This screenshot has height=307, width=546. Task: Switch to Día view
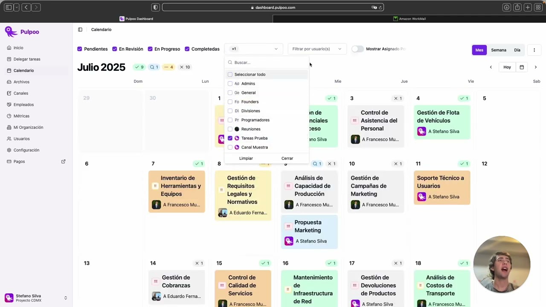pos(517,50)
